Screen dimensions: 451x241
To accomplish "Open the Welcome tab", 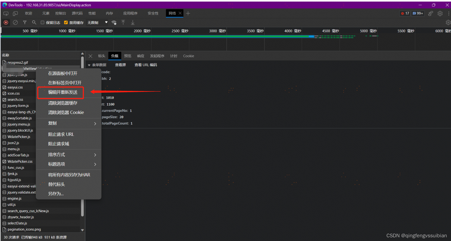I will coord(28,13).
